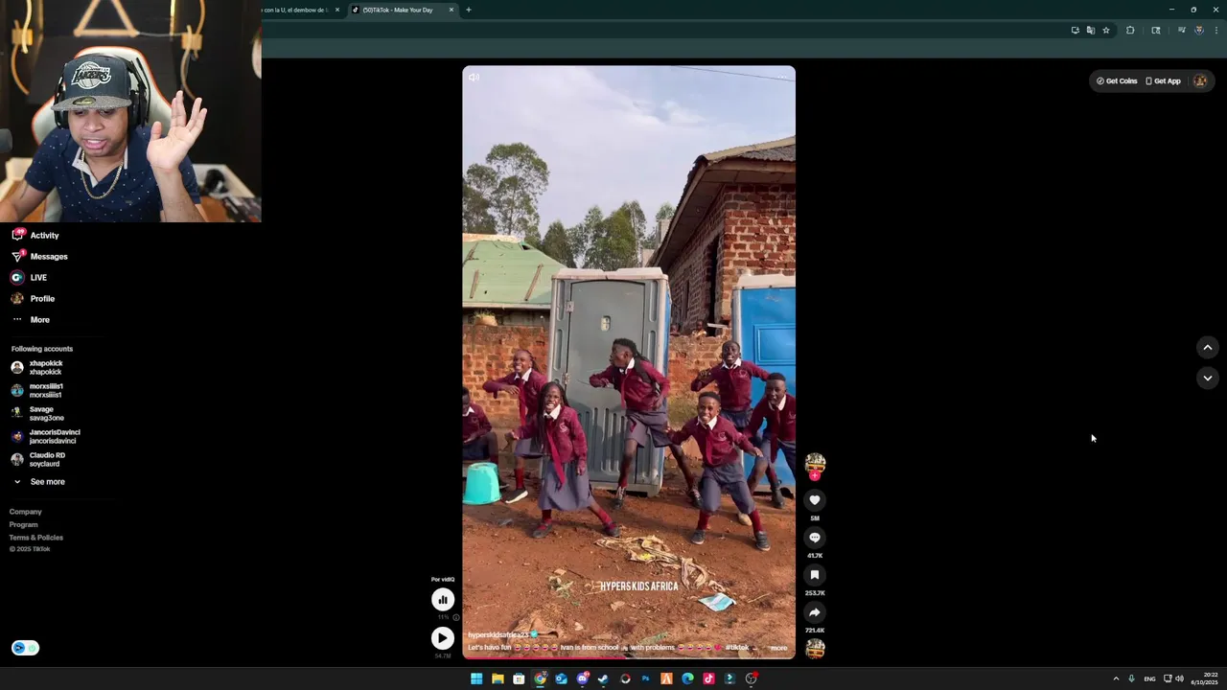Open Savage savag3one account
This screenshot has width=1227, height=690.
click(37, 413)
